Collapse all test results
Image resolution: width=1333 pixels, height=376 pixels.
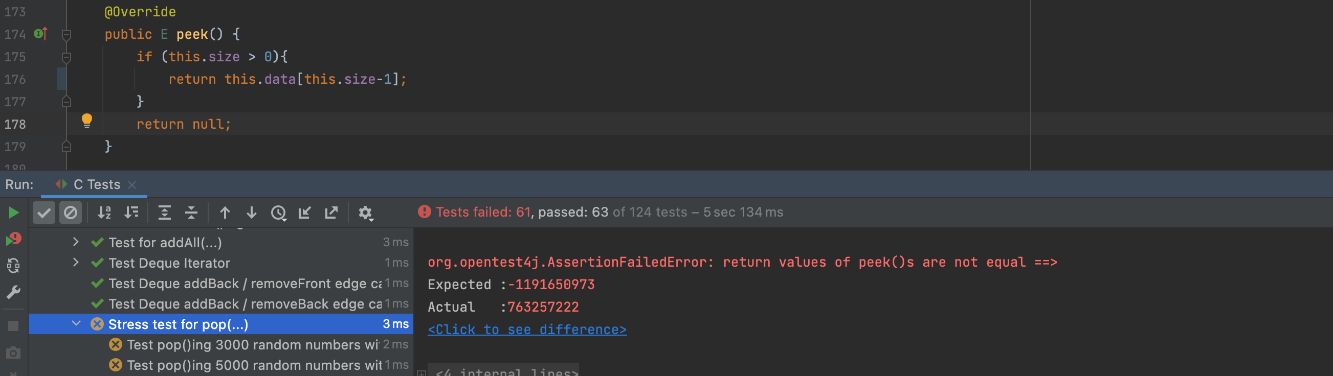point(191,213)
